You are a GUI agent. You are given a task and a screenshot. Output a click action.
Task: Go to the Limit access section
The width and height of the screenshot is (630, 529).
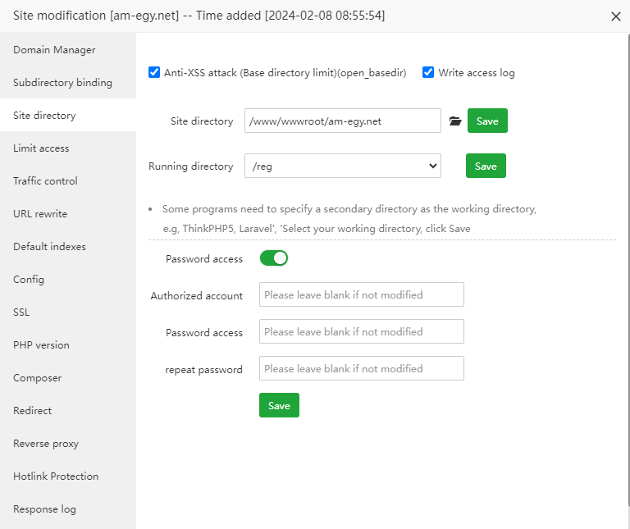pyautogui.click(x=41, y=148)
